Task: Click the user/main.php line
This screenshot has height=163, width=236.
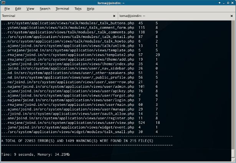Action: [79, 104]
